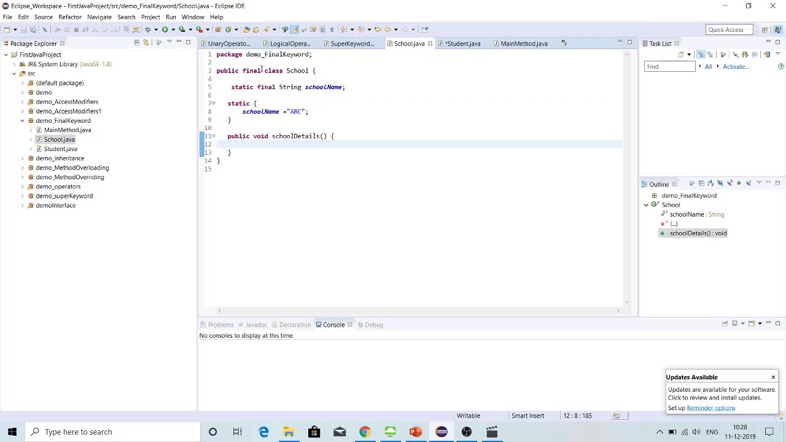Expand the JRE System Library node

14,64
